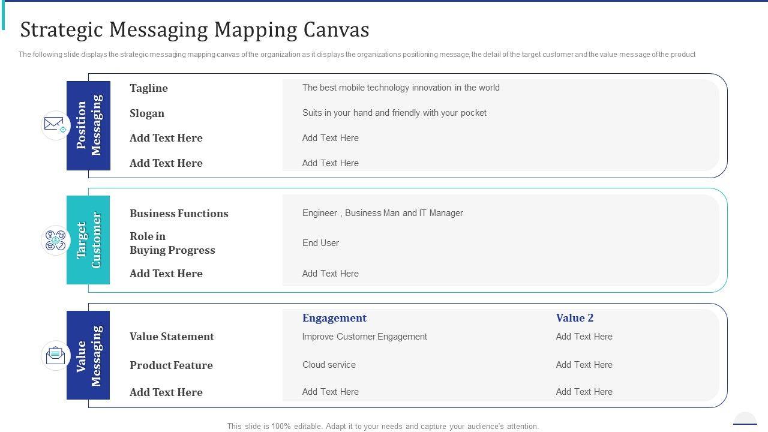Image resolution: width=768 pixels, height=432 pixels.
Task: Click the best mobile technology tagline text
Action: [401, 88]
